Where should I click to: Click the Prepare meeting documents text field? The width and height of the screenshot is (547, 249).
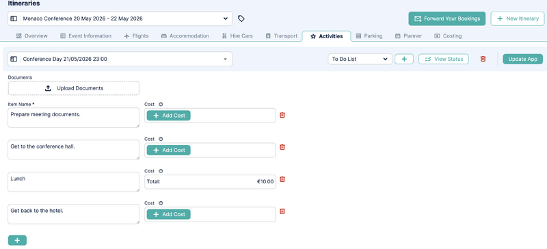tap(74, 118)
